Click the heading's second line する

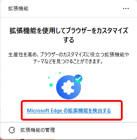click(69, 40)
